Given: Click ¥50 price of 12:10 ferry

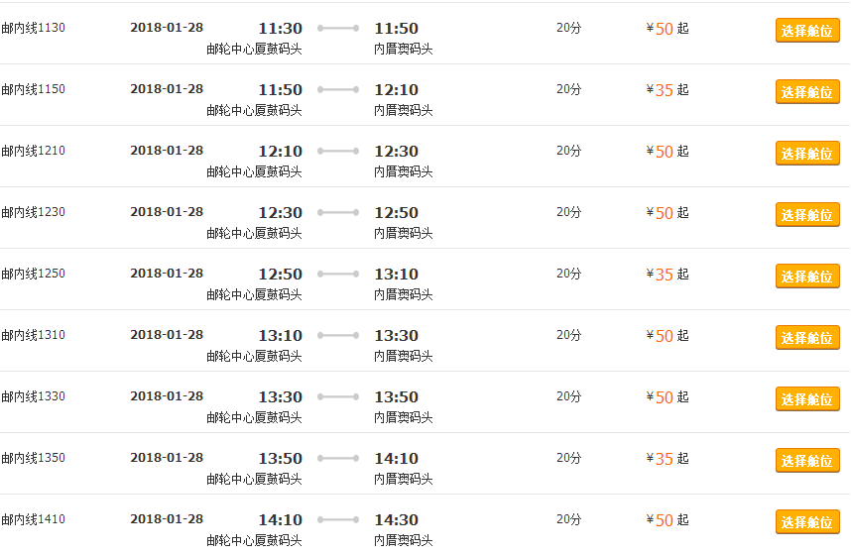Looking at the screenshot, I should (668, 151).
